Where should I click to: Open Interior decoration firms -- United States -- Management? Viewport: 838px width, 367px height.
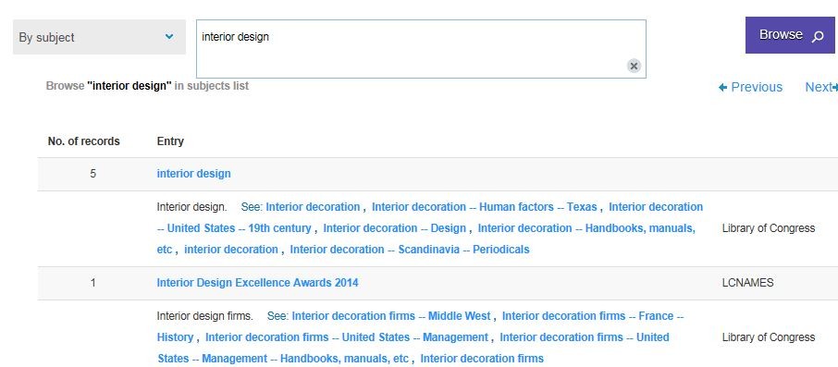click(x=346, y=337)
